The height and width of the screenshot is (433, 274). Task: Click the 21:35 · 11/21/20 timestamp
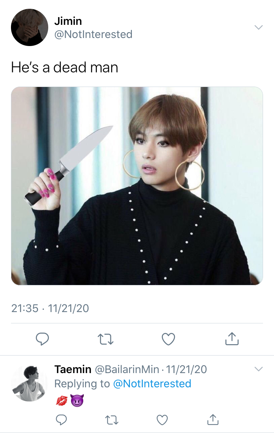(x=50, y=308)
